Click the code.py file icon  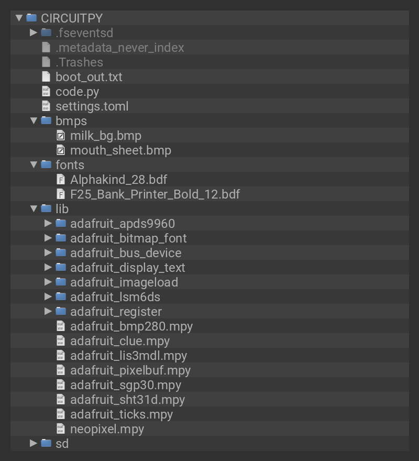46,92
